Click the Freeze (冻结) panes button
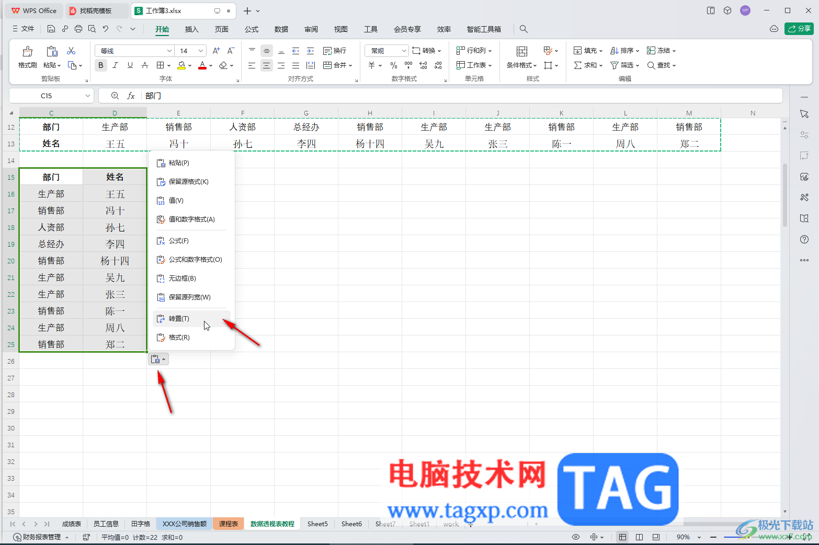This screenshot has height=545, width=819. coord(661,51)
